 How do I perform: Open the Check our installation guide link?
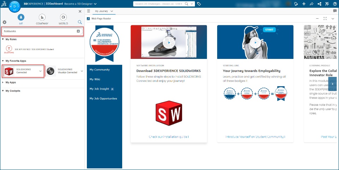169,137
